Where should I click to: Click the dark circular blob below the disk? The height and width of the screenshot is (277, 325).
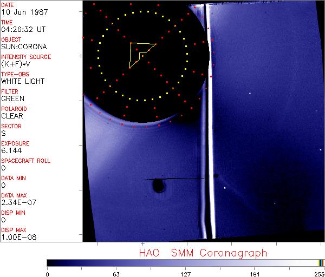[159, 186]
